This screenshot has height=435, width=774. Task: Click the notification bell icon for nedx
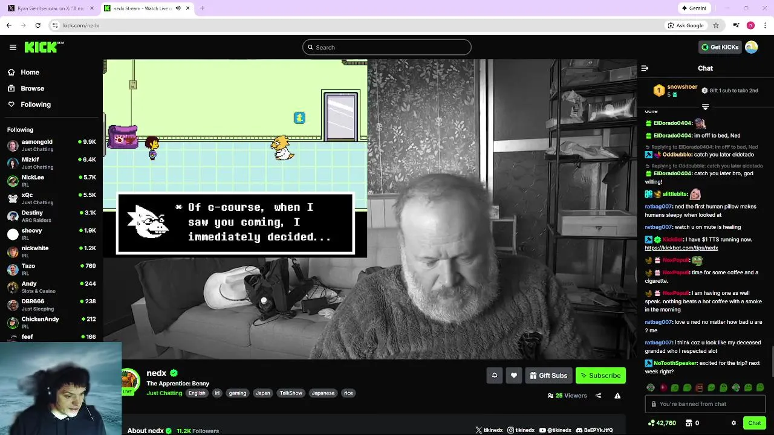coord(494,375)
